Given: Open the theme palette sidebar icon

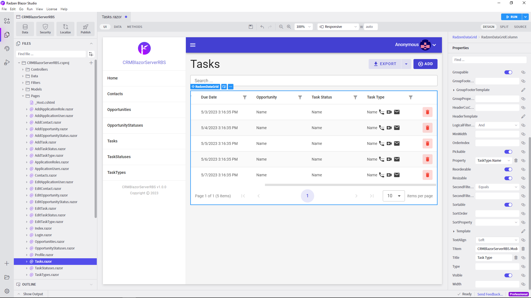Looking at the screenshot, I should [7, 49].
